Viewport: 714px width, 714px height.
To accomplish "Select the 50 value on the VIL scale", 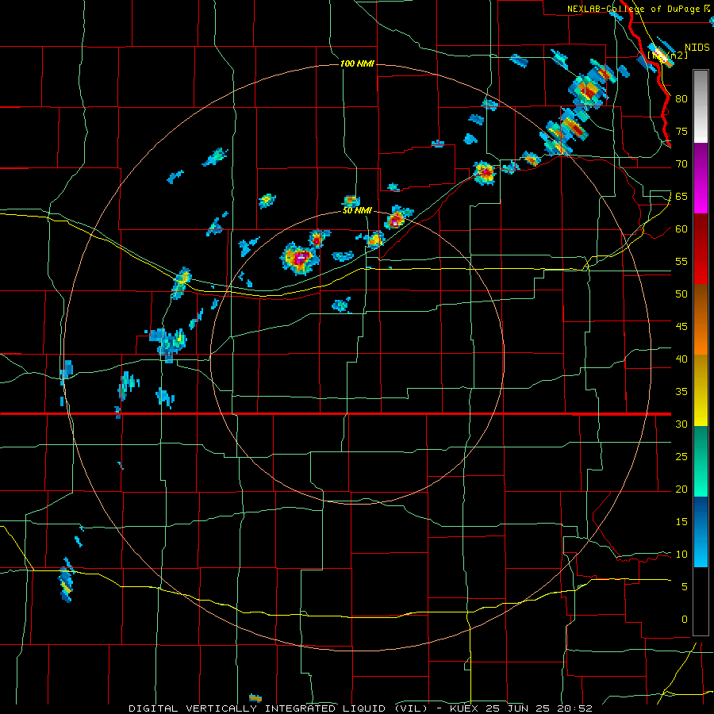I will pyautogui.click(x=681, y=294).
